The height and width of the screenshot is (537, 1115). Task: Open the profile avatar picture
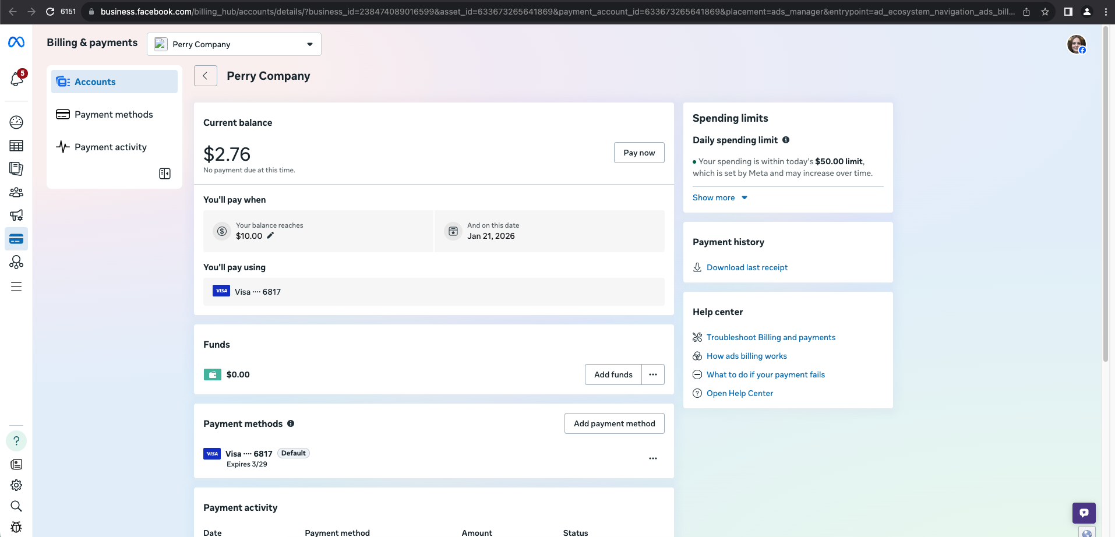click(x=1077, y=44)
